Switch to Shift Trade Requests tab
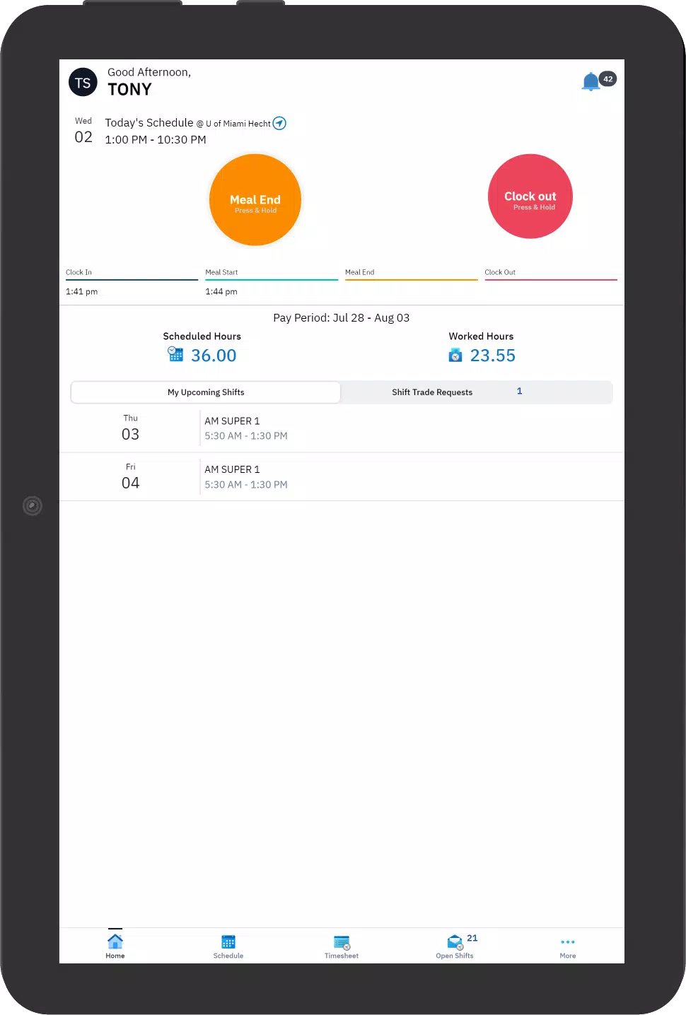 [x=476, y=392]
